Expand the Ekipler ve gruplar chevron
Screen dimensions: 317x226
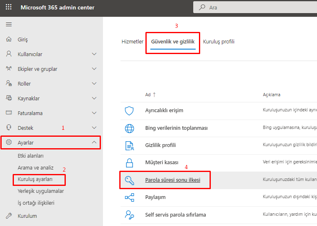[94, 69]
